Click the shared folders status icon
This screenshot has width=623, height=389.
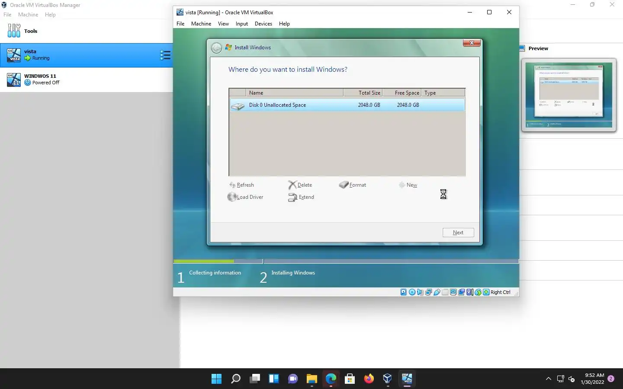[x=445, y=292]
